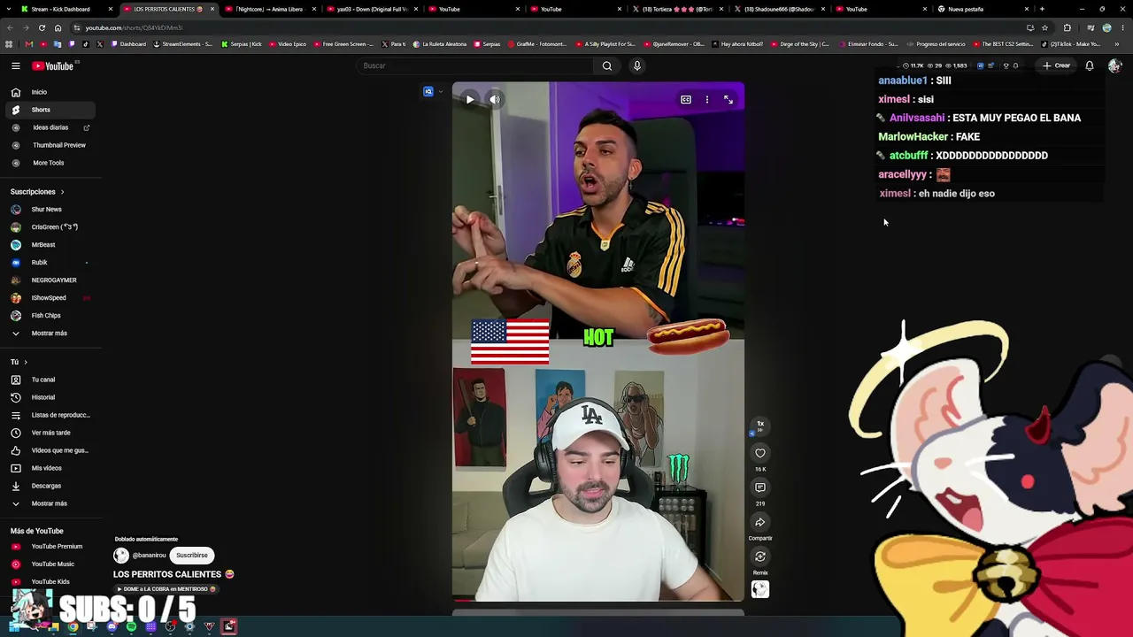Image resolution: width=1133 pixels, height=637 pixels.
Task: Open Historial watch history
Action: click(50, 397)
